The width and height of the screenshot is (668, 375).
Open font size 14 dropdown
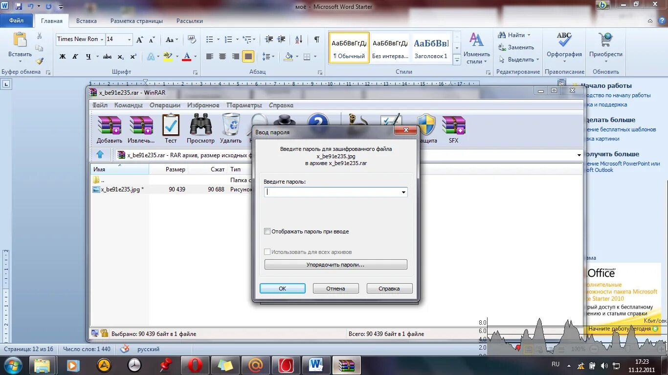pyautogui.click(x=129, y=40)
